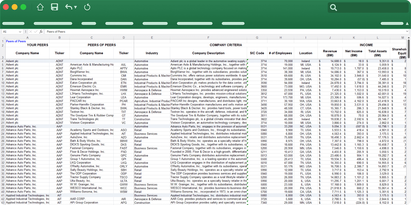Cancel the entry with the formula bar X
The image size is (411, 205).
tap(31, 32)
